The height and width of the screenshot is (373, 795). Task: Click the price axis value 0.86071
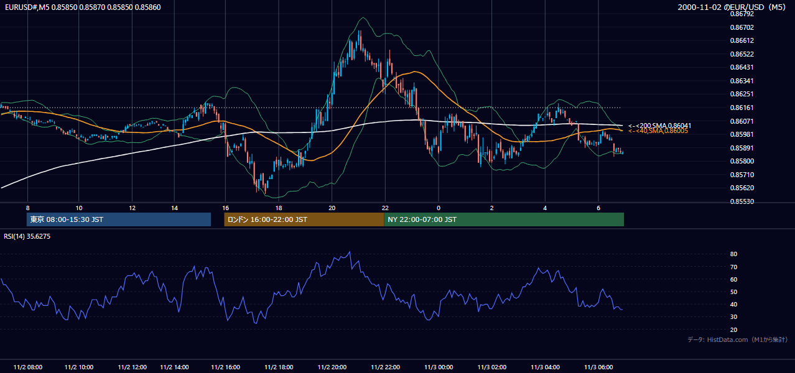pos(742,121)
